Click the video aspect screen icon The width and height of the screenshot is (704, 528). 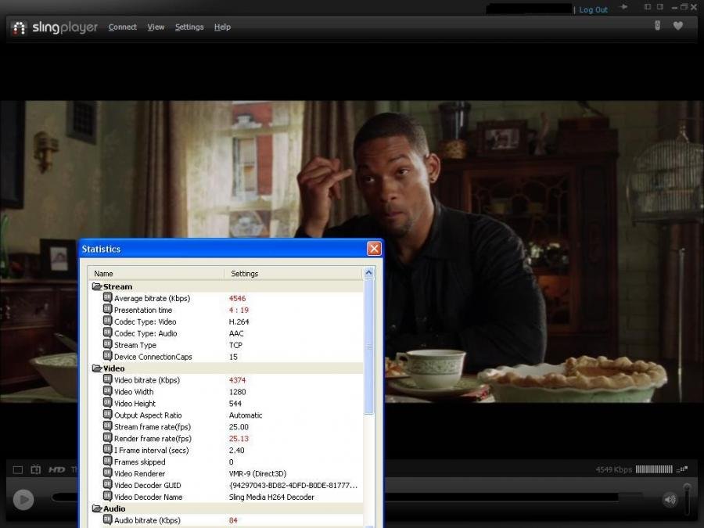pos(17,469)
